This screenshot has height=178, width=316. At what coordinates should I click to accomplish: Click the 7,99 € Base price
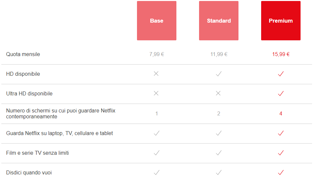(157, 54)
